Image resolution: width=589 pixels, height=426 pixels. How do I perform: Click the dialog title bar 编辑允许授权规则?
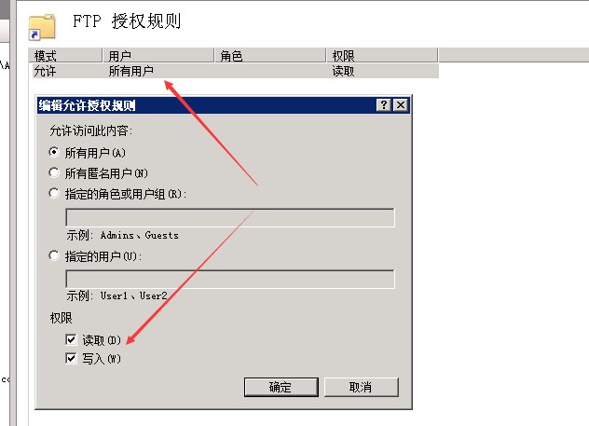tap(207, 105)
